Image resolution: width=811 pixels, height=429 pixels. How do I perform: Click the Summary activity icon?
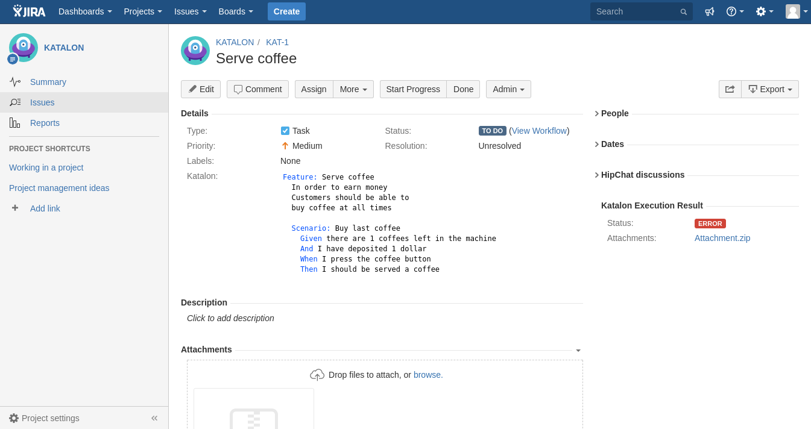(x=15, y=82)
